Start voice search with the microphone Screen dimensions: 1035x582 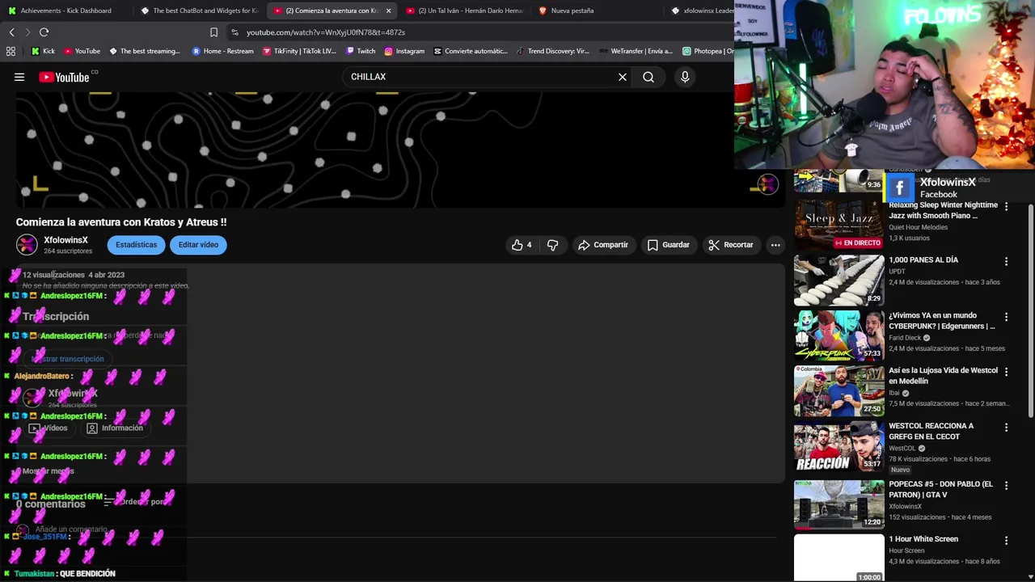pyautogui.click(x=685, y=77)
